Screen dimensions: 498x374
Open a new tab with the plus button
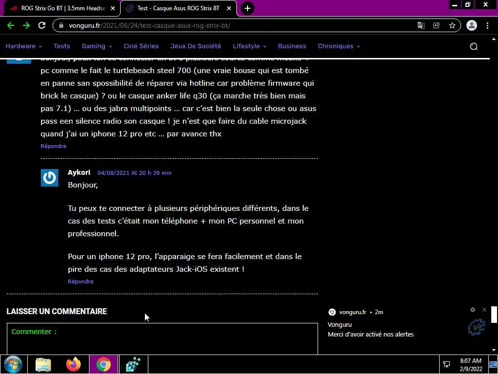pos(248,8)
